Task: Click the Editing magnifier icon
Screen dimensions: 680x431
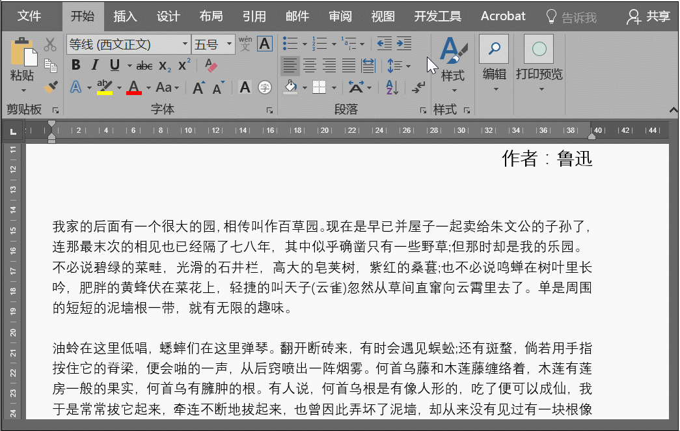Action: click(x=494, y=49)
